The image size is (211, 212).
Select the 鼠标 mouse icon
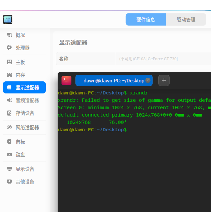9,142
